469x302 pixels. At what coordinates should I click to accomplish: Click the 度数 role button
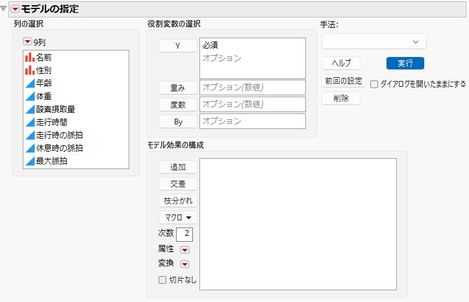tap(178, 105)
